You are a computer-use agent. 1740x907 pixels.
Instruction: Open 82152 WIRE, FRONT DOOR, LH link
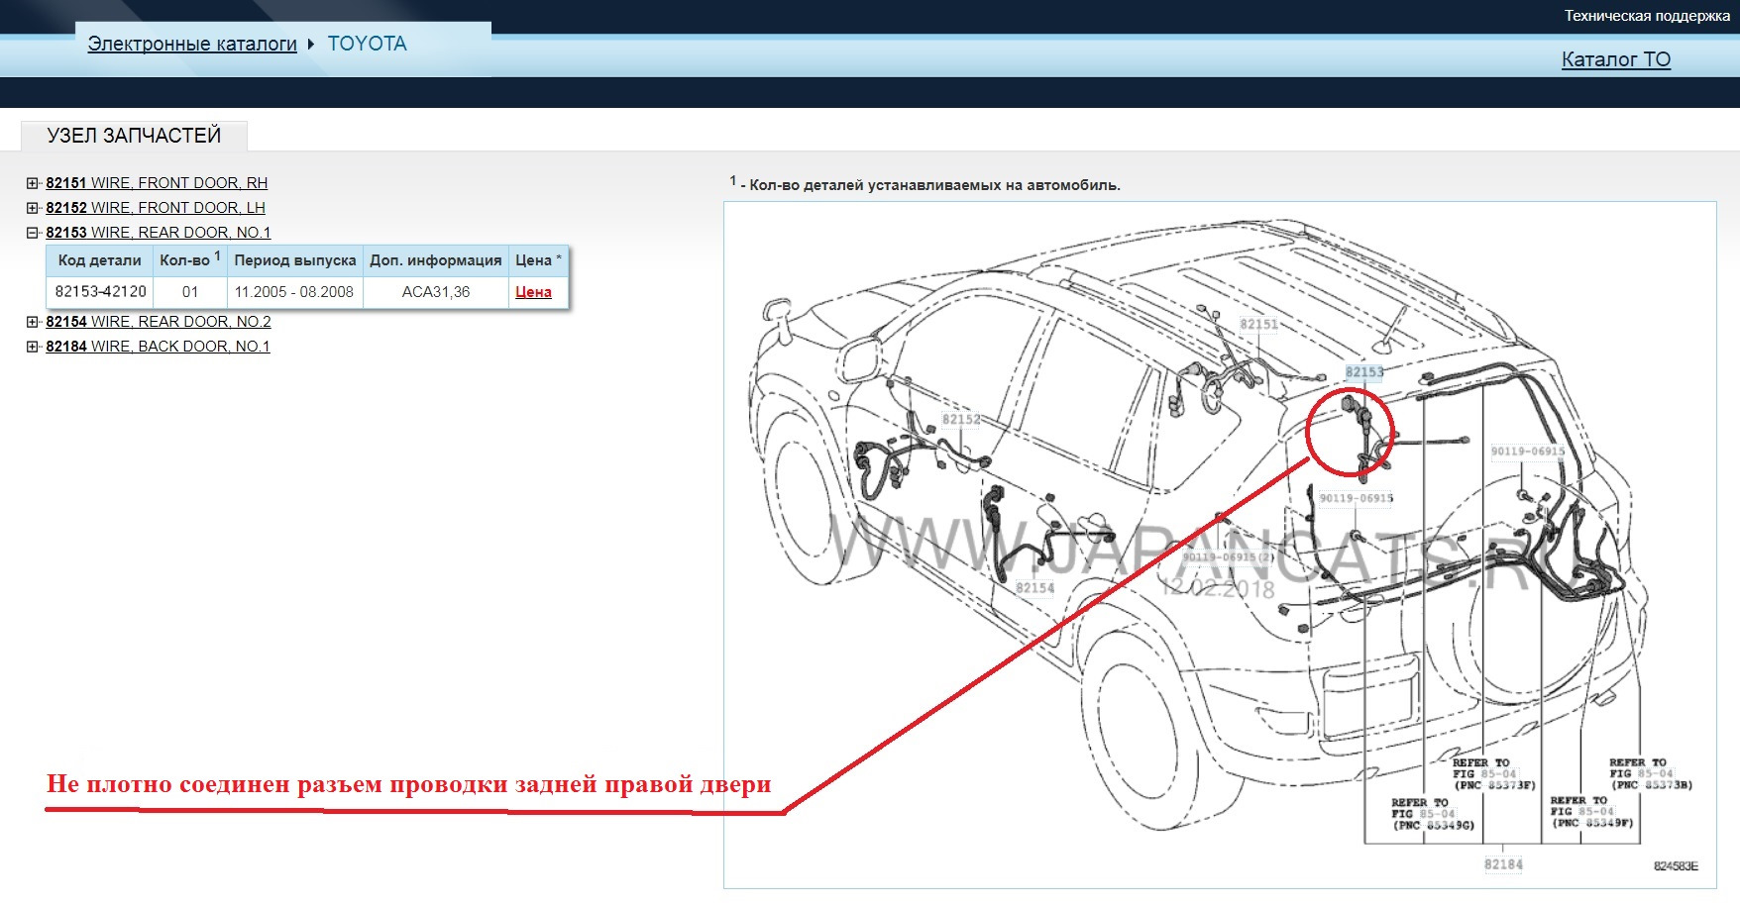[x=156, y=208]
